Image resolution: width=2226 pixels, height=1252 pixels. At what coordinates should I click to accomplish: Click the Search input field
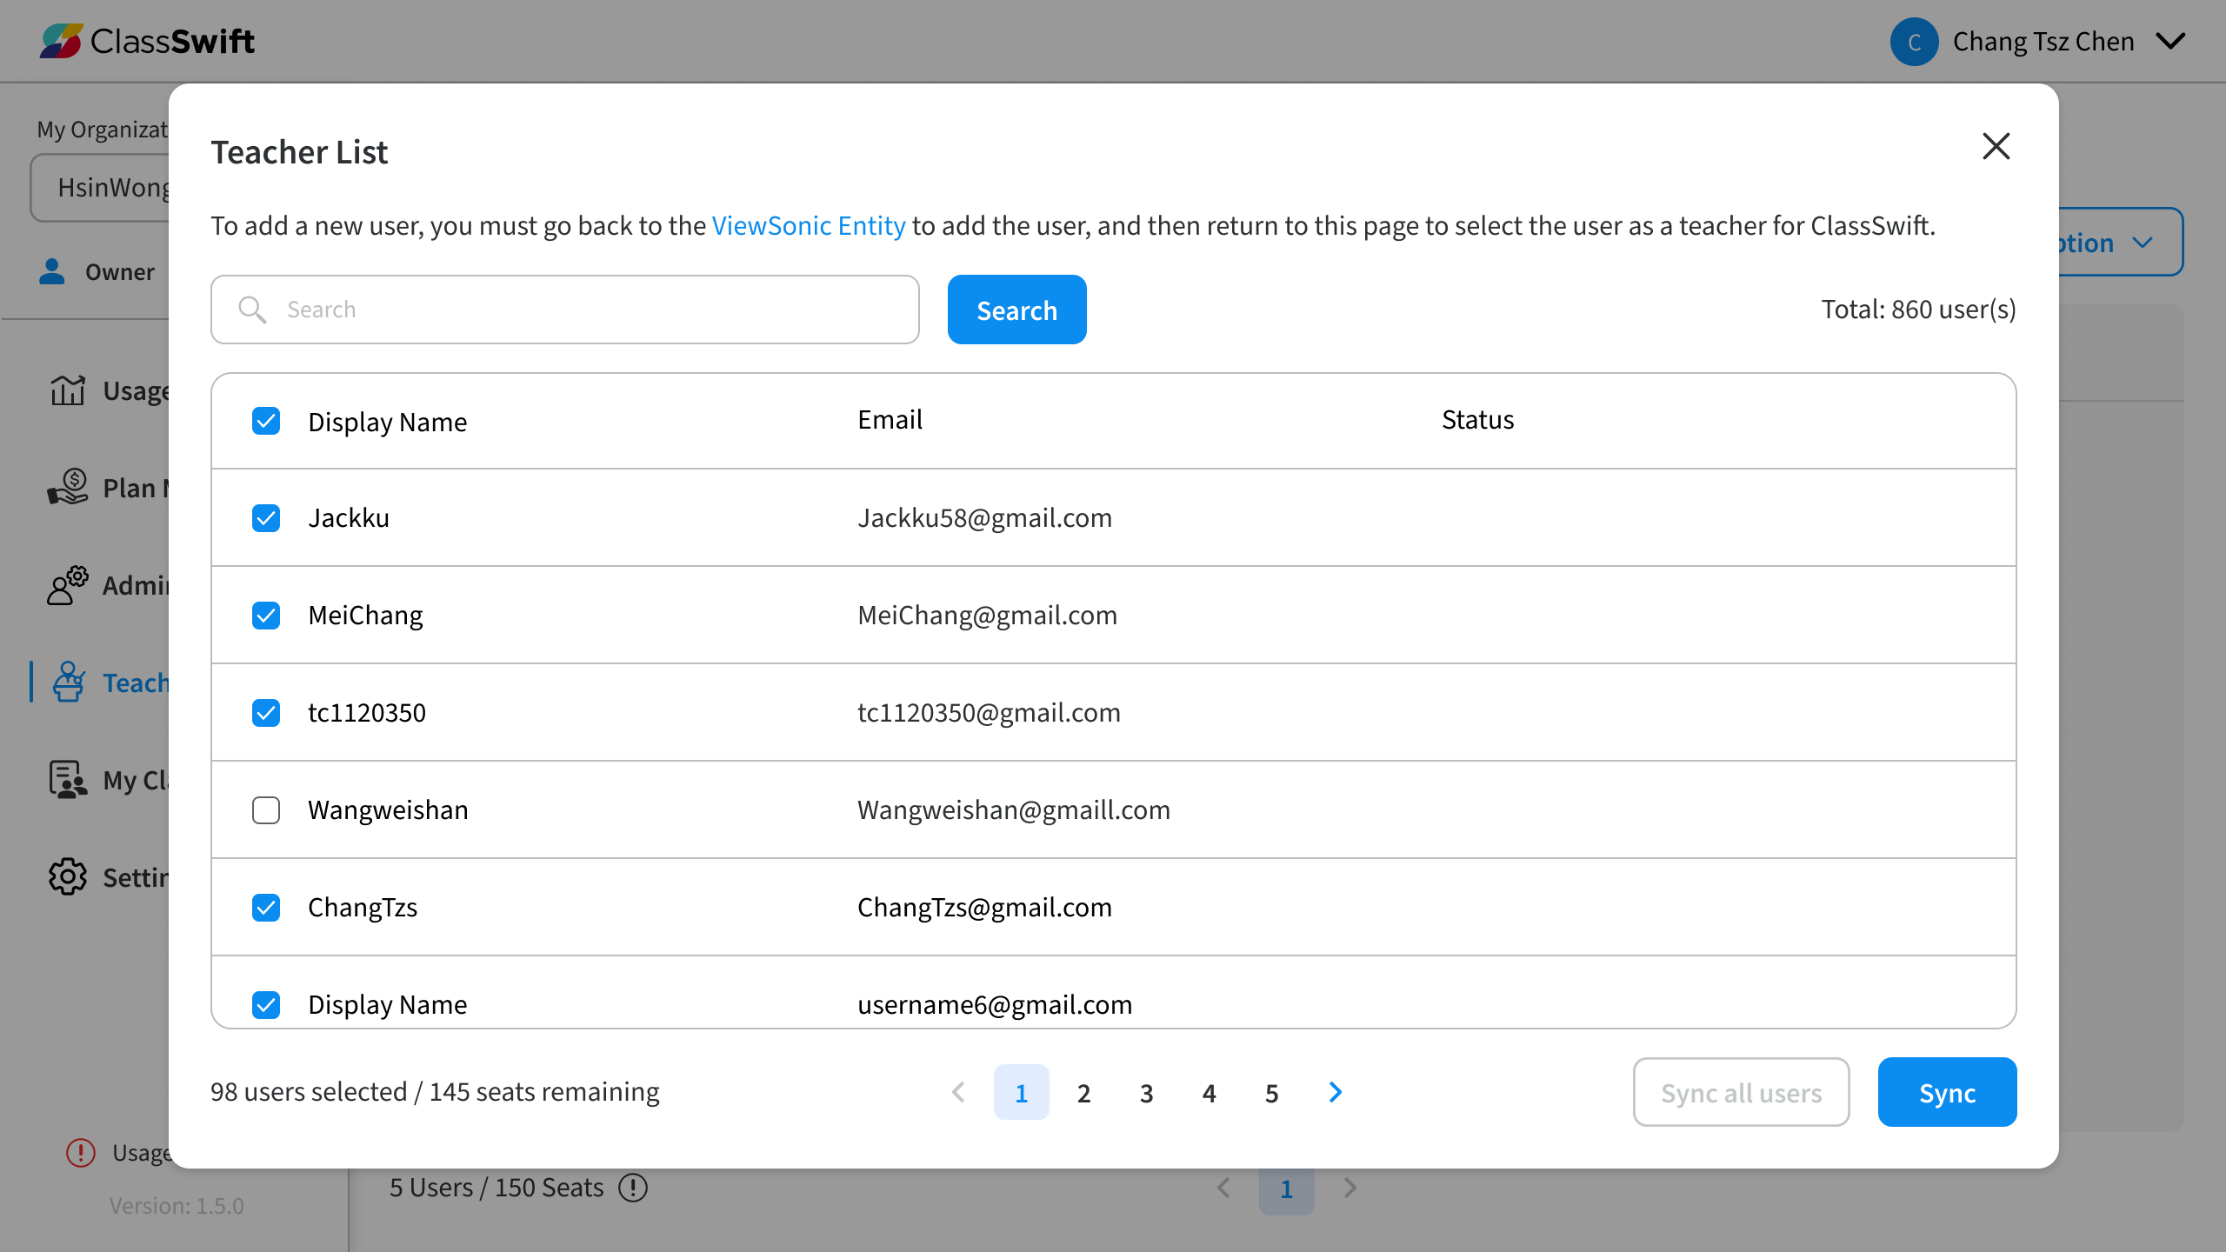point(565,310)
